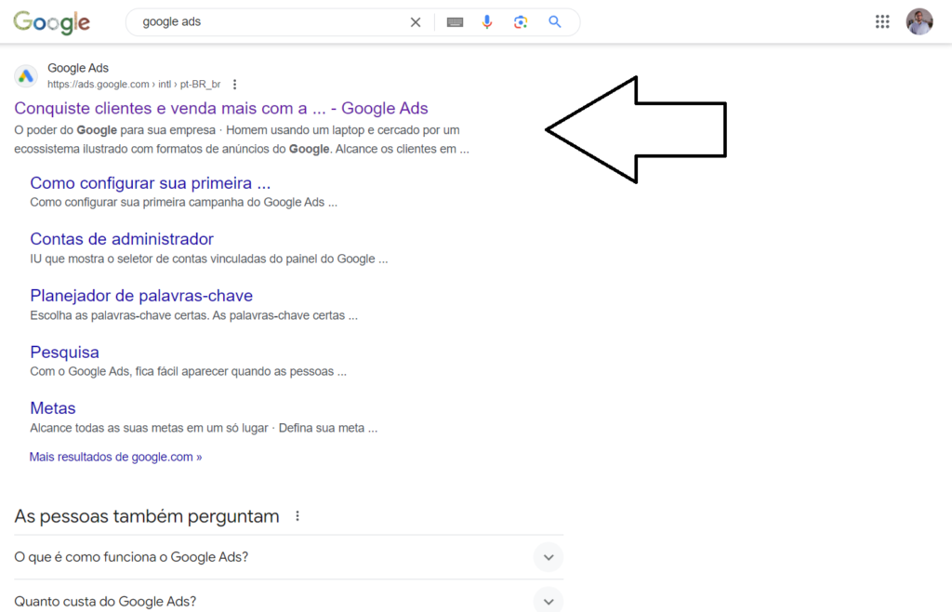952x612 pixels.
Task: Open 'Conquiste clientes e venda mais' result
Action: pos(221,108)
